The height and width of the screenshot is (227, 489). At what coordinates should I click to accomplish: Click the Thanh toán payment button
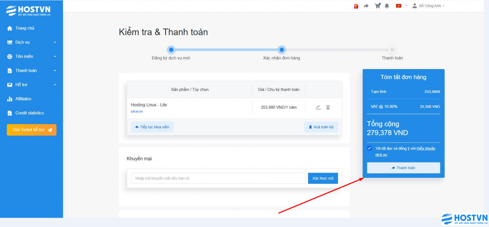pyautogui.click(x=403, y=168)
